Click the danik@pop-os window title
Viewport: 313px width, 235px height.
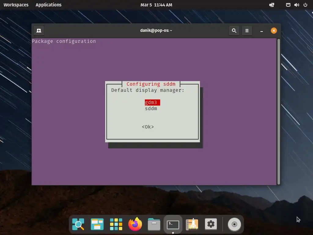coord(156,31)
